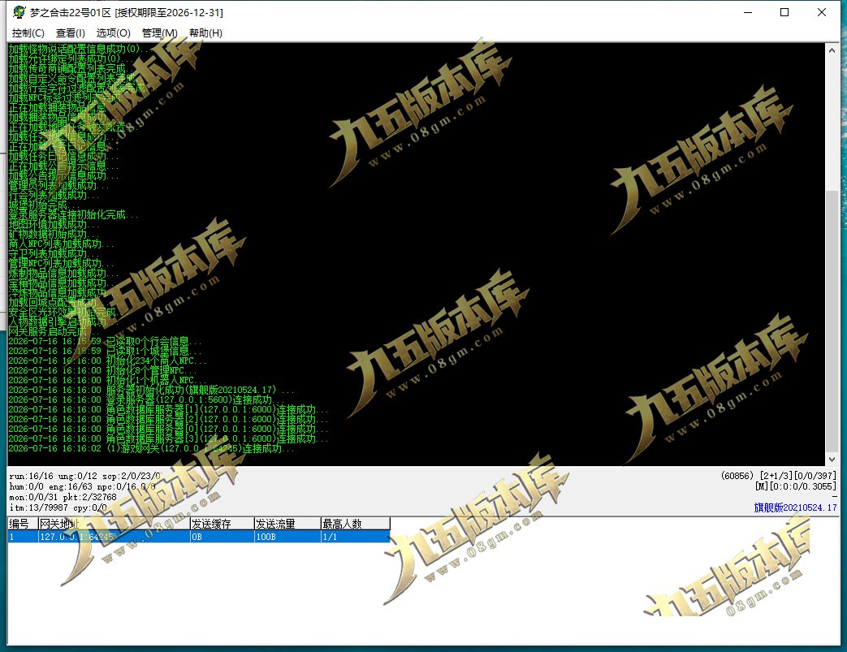Close the 梦之合击22号01区 window
847x652 pixels.
click(822, 12)
